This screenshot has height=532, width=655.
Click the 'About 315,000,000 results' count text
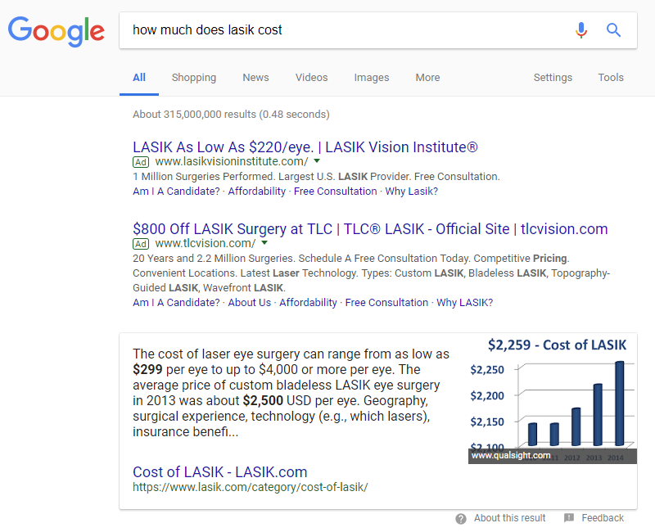[x=231, y=115]
